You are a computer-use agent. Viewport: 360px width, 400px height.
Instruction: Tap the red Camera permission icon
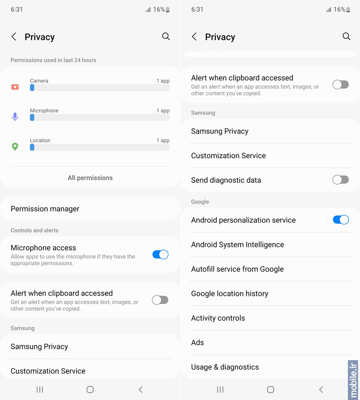(15, 87)
